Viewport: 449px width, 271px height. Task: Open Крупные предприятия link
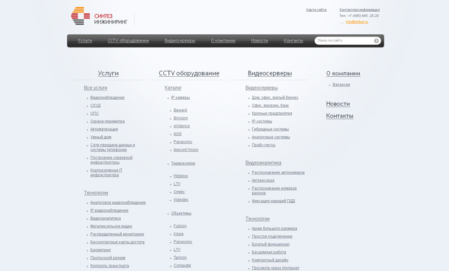(x=272, y=113)
